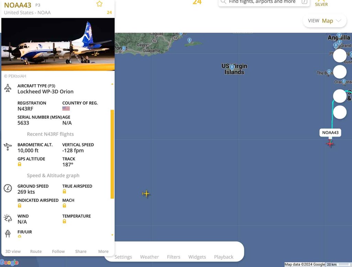Click the Lockheed WP-3D Orion text
Screen dimensions: 352x267
point(46,92)
